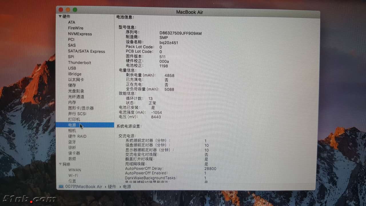Click the AutoPowerOff Enabled label

[146, 173]
